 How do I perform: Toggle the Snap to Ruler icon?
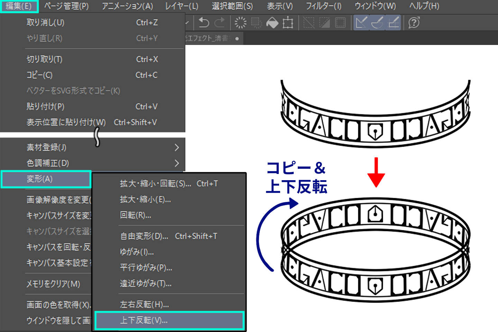[361, 22]
